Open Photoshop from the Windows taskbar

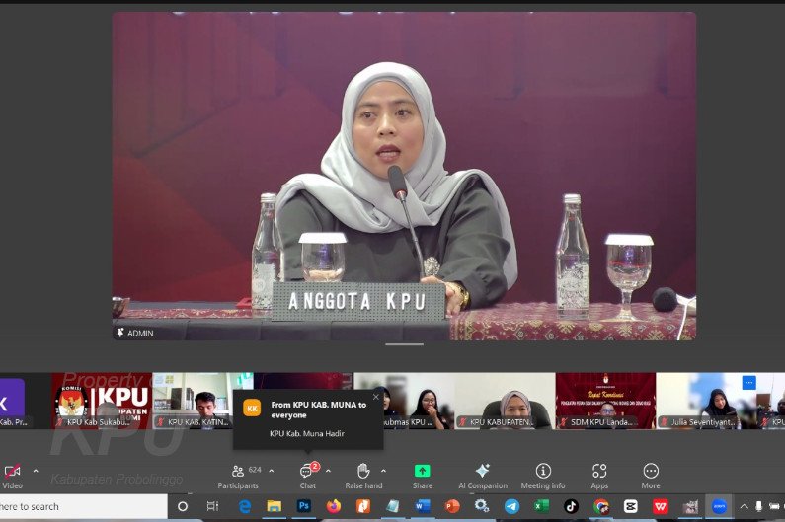tap(304, 506)
